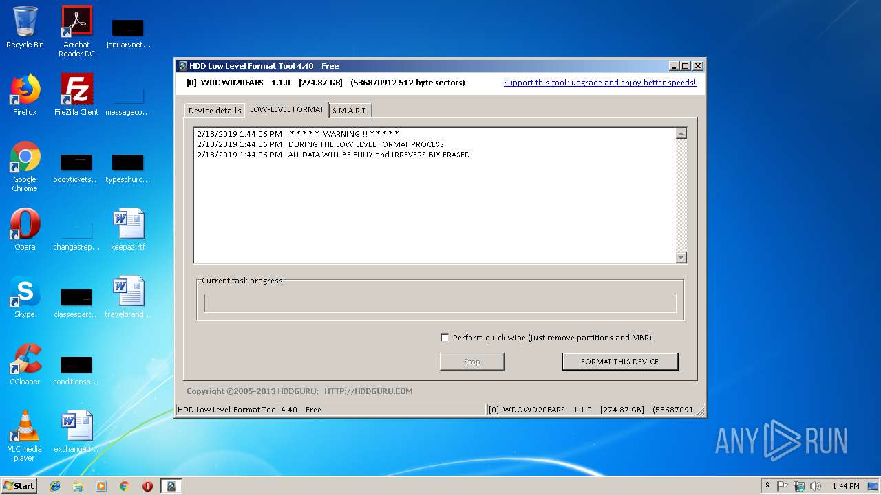This screenshot has height=495, width=881.
Task: Open keepaz.rtf document icon
Action: [128, 230]
